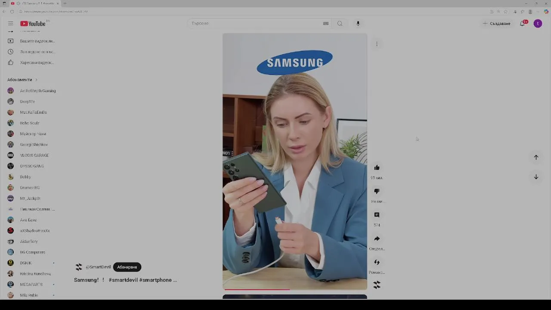Open the hamburger guide menu

click(10, 23)
